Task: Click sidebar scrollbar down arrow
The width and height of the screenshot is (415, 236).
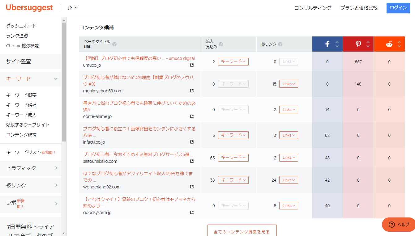Action: pos(64,233)
